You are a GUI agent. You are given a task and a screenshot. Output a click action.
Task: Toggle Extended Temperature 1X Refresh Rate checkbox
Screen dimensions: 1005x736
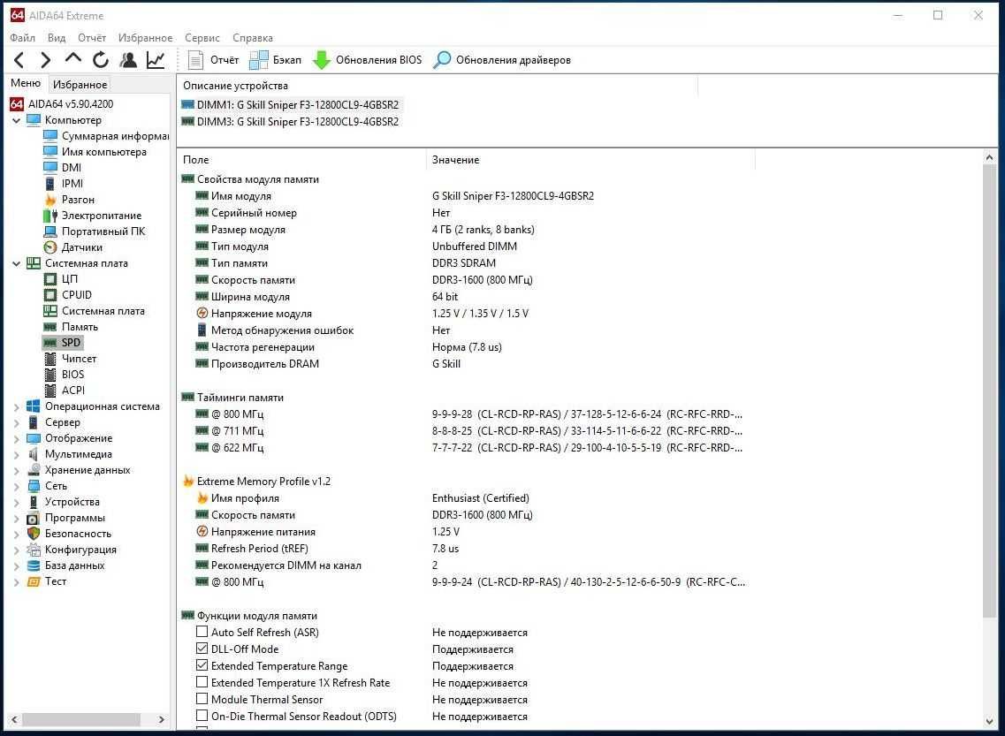202,682
